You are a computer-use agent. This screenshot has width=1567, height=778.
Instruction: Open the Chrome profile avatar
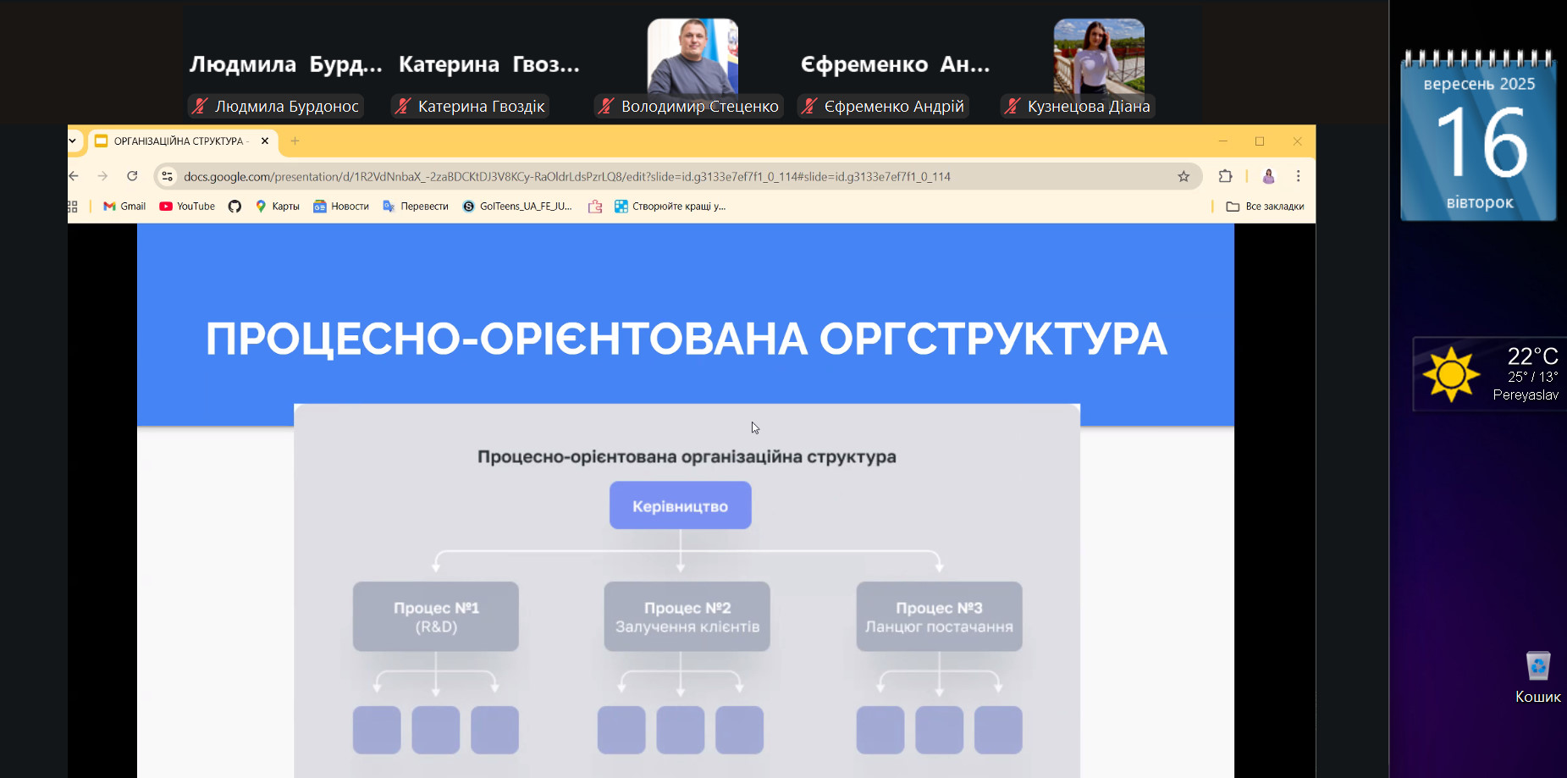coord(1268,176)
